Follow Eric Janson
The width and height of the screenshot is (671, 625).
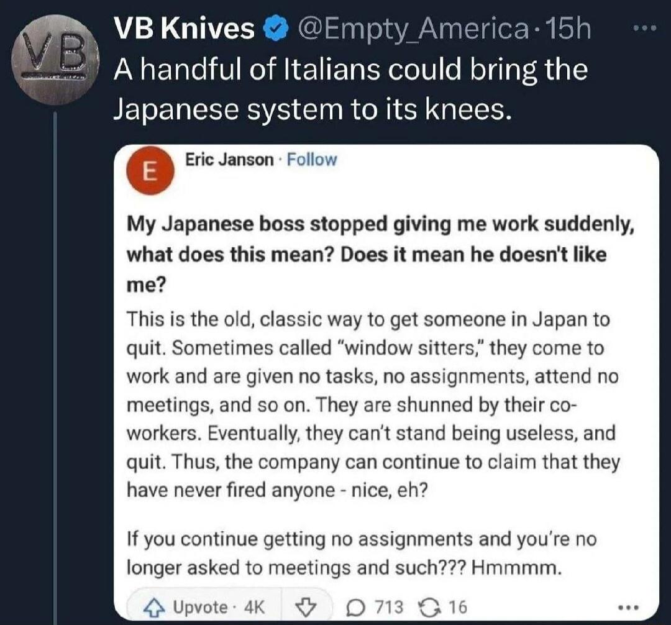point(312,160)
